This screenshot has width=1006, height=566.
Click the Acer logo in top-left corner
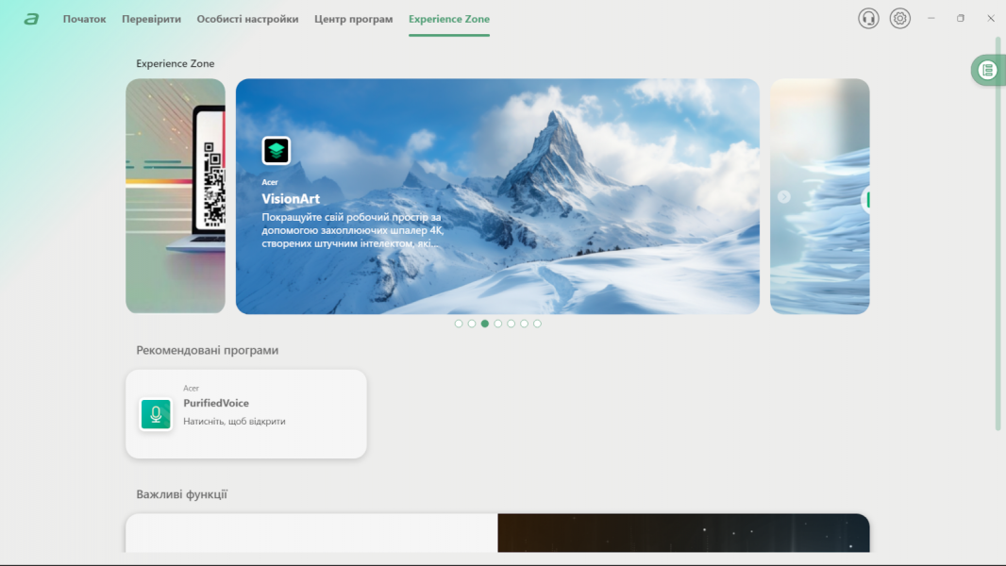coord(31,19)
